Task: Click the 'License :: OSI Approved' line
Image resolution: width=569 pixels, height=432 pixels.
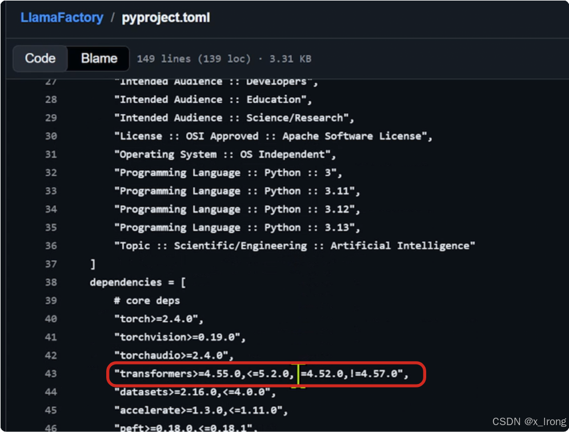Action: click(273, 136)
